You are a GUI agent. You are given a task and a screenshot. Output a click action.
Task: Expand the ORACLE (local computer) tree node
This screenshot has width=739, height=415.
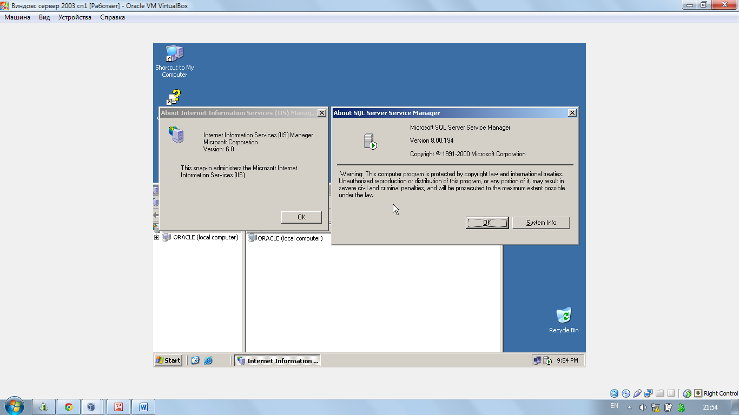[157, 237]
